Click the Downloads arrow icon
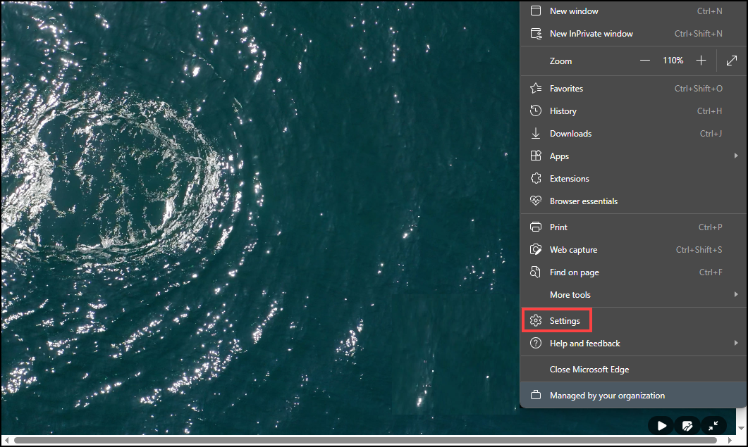748x447 pixels. 536,134
